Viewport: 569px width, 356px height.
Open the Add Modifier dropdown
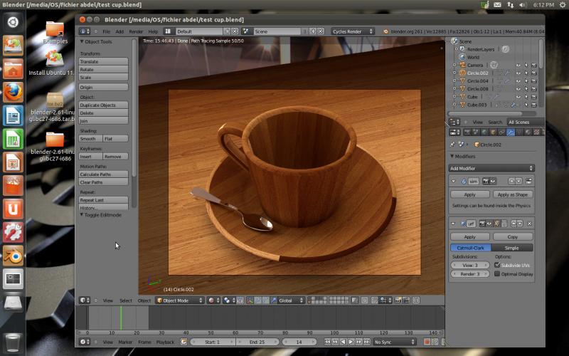491,168
